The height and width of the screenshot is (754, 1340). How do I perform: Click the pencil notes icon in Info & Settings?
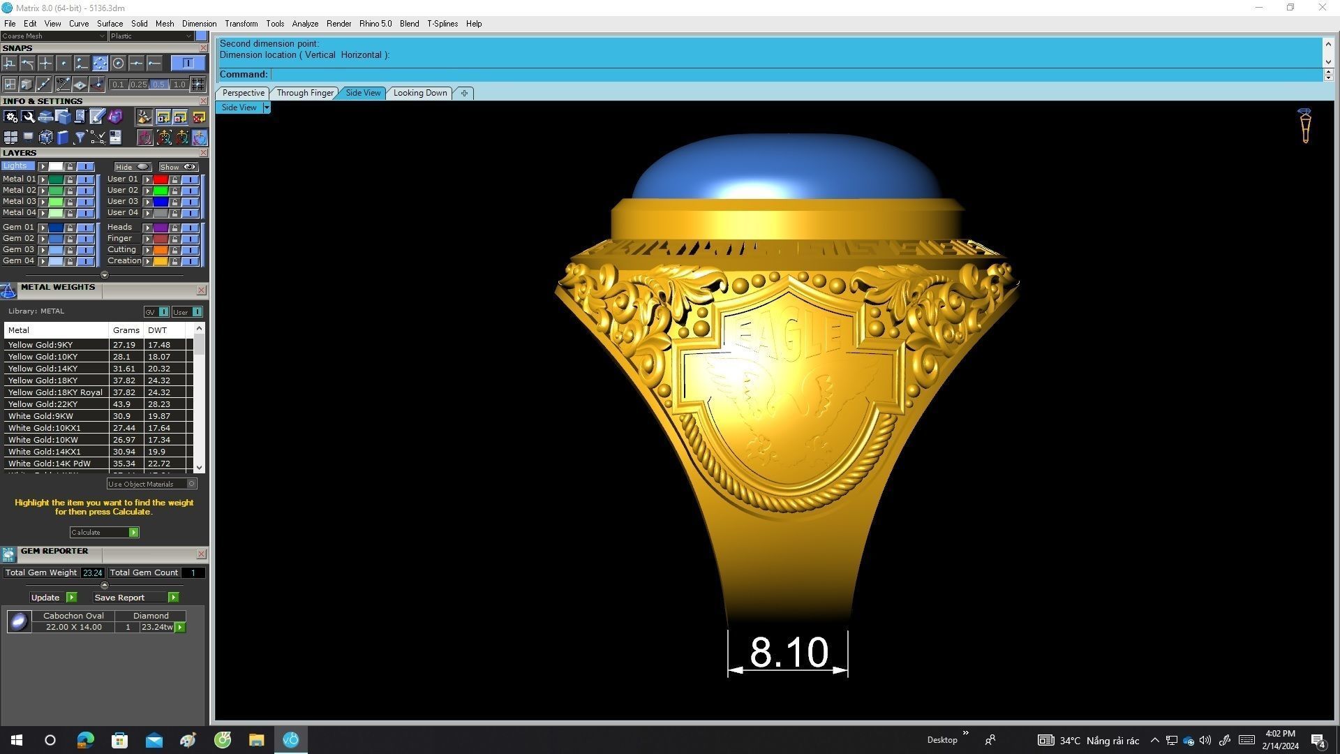pos(97,117)
